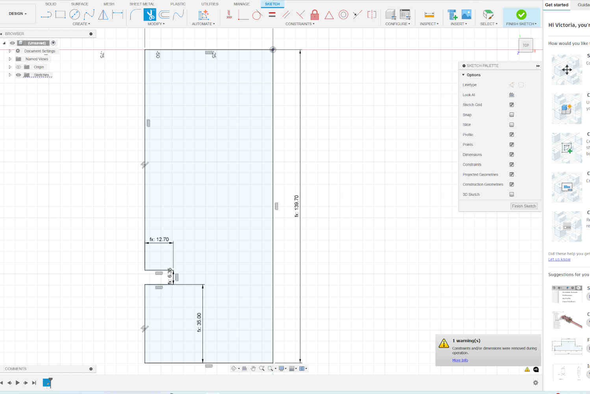Click the Insert Canvas image icon

[x=466, y=15]
